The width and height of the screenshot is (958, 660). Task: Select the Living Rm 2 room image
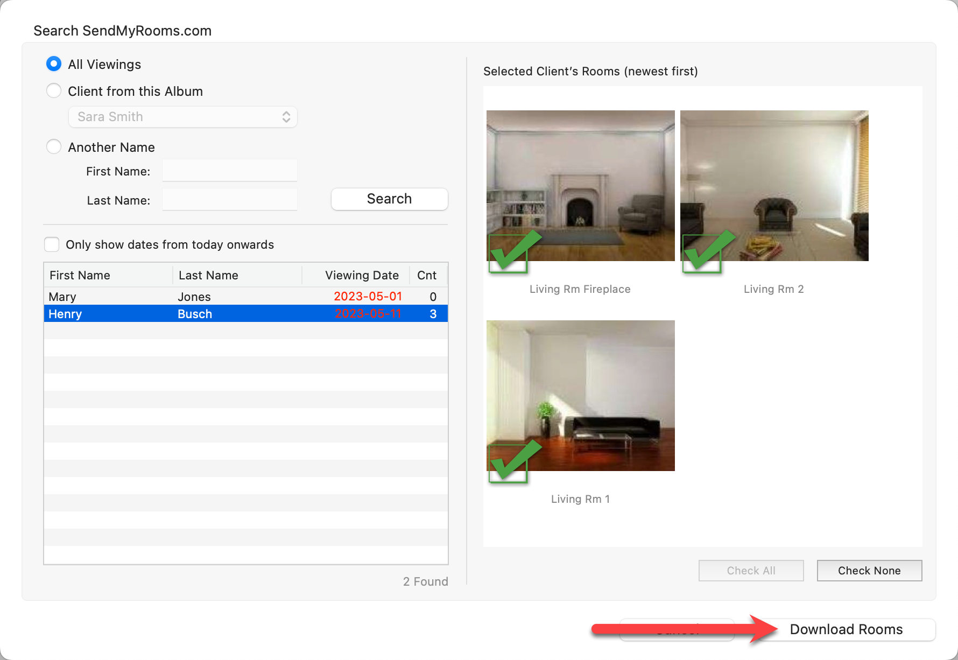774,178
